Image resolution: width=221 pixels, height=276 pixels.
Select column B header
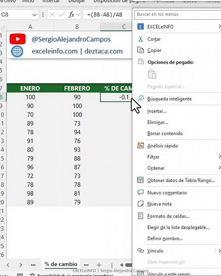pos(77,27)
